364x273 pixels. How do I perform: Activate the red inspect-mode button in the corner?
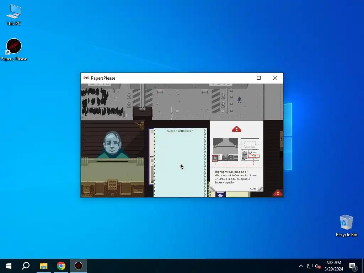[x=278, y=193]
